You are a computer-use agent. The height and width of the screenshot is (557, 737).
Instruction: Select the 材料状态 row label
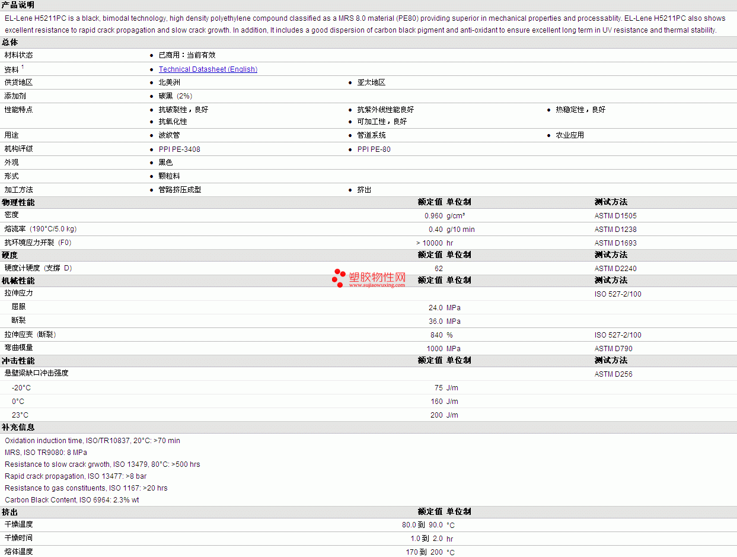tap(19, 55)
